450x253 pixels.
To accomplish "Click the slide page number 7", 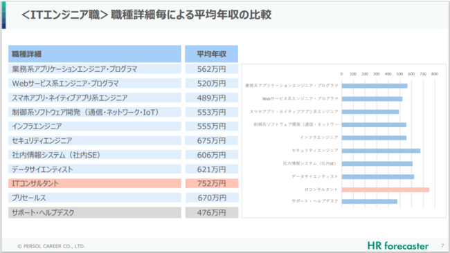I will click(x=442, y=245).
